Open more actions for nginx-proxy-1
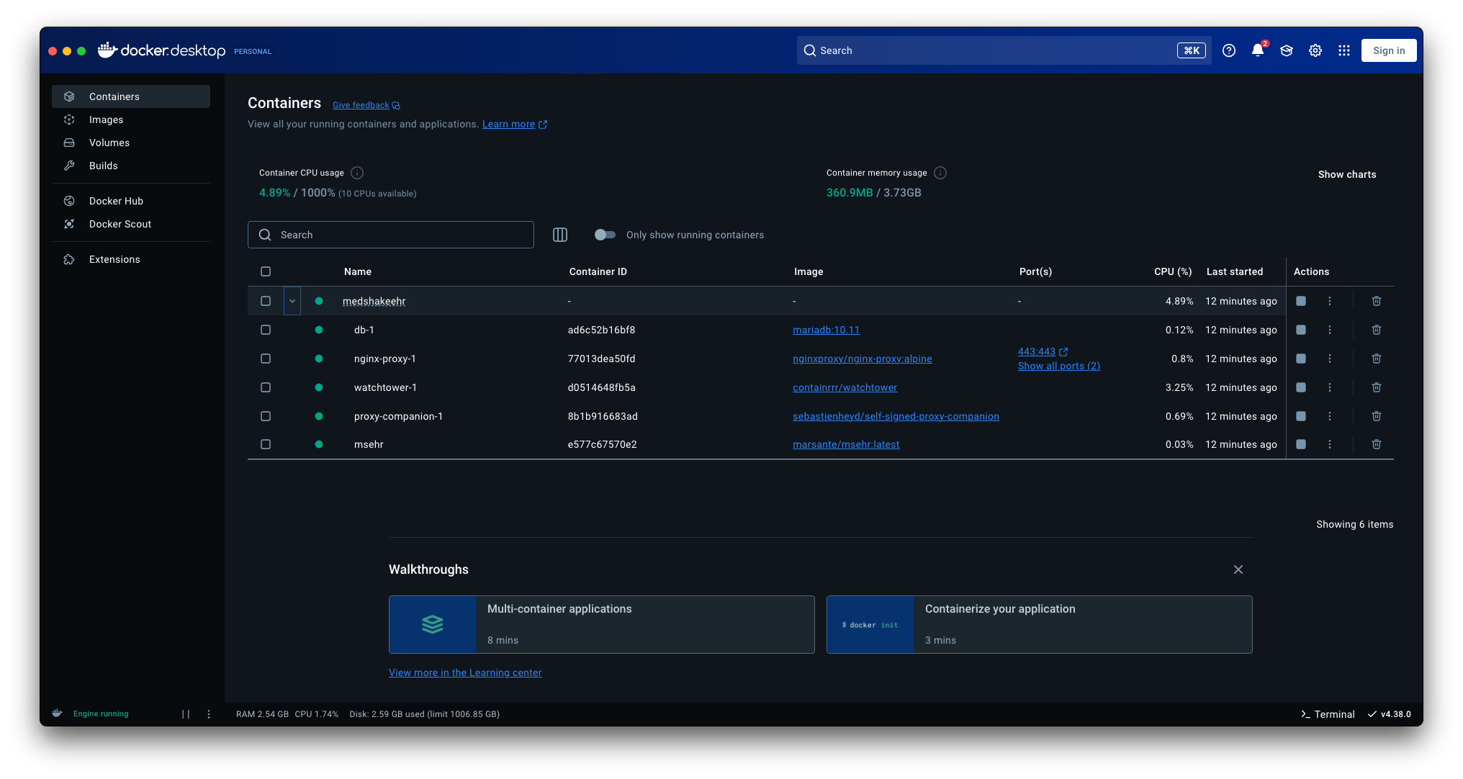Image resolution: width=1463 pixels, height=779 pixels. coord(1330,359)
